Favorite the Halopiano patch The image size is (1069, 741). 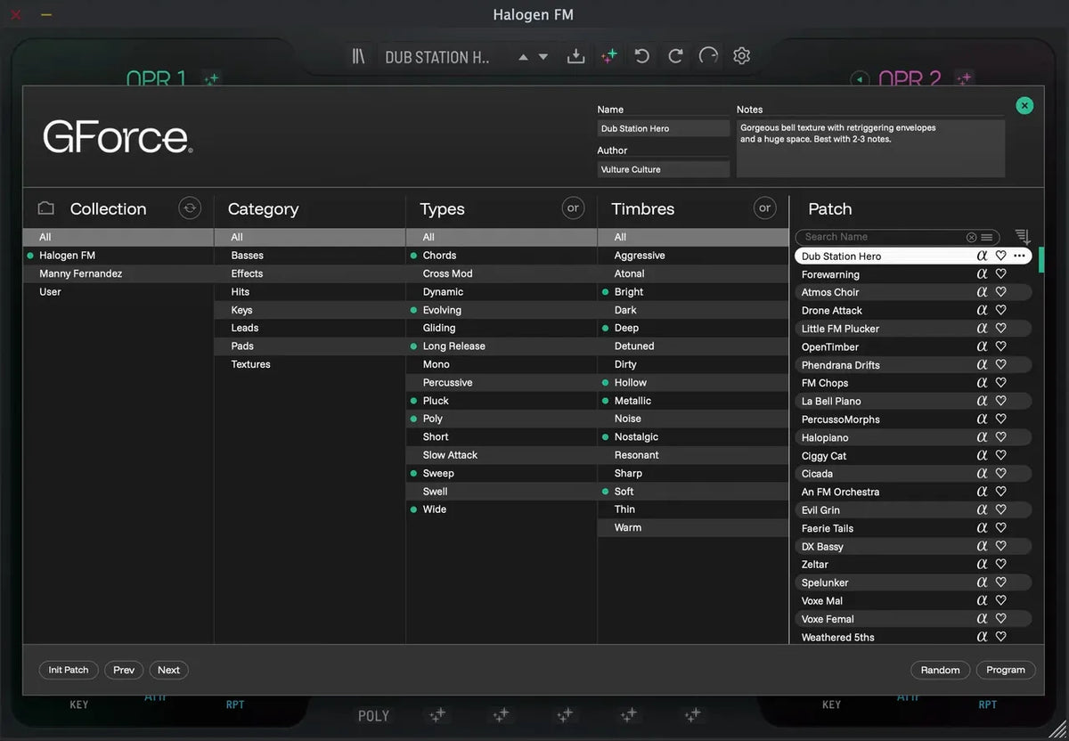pos(1000,437)
